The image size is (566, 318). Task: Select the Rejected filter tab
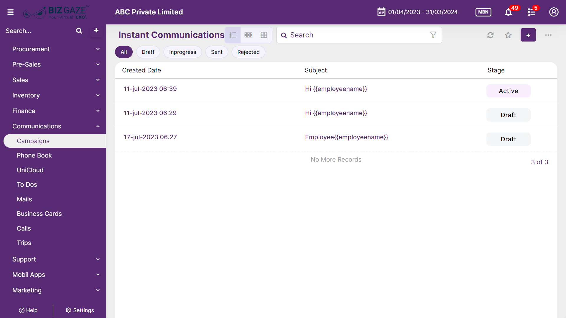249,52
